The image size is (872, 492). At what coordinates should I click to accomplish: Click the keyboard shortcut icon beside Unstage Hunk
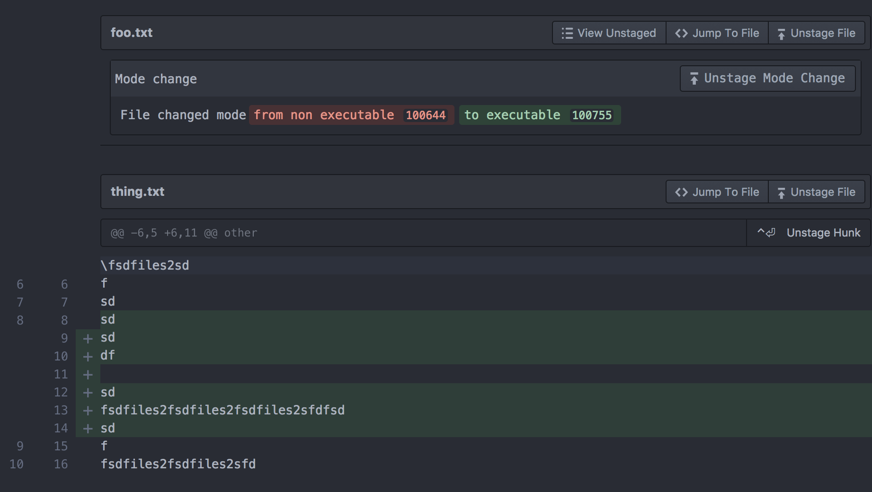[x=766, y=232]
